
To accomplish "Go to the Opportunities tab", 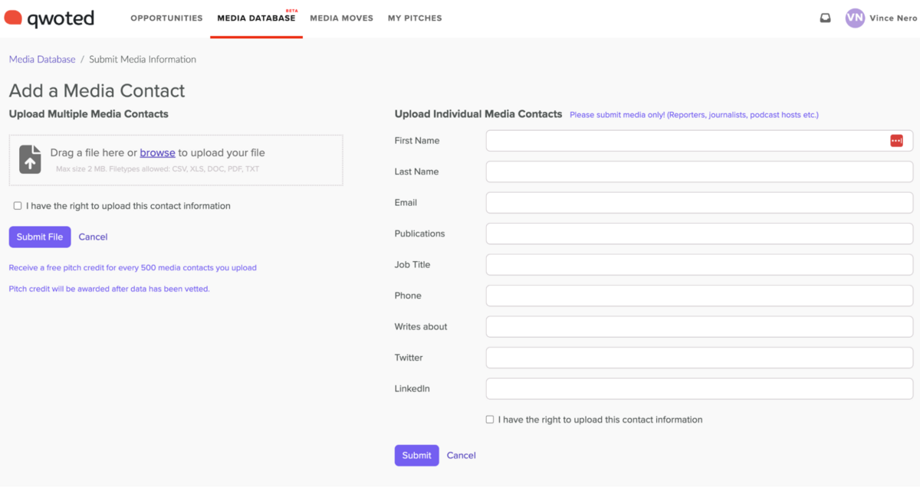I will pyautogui.click(x=166, y=18).
